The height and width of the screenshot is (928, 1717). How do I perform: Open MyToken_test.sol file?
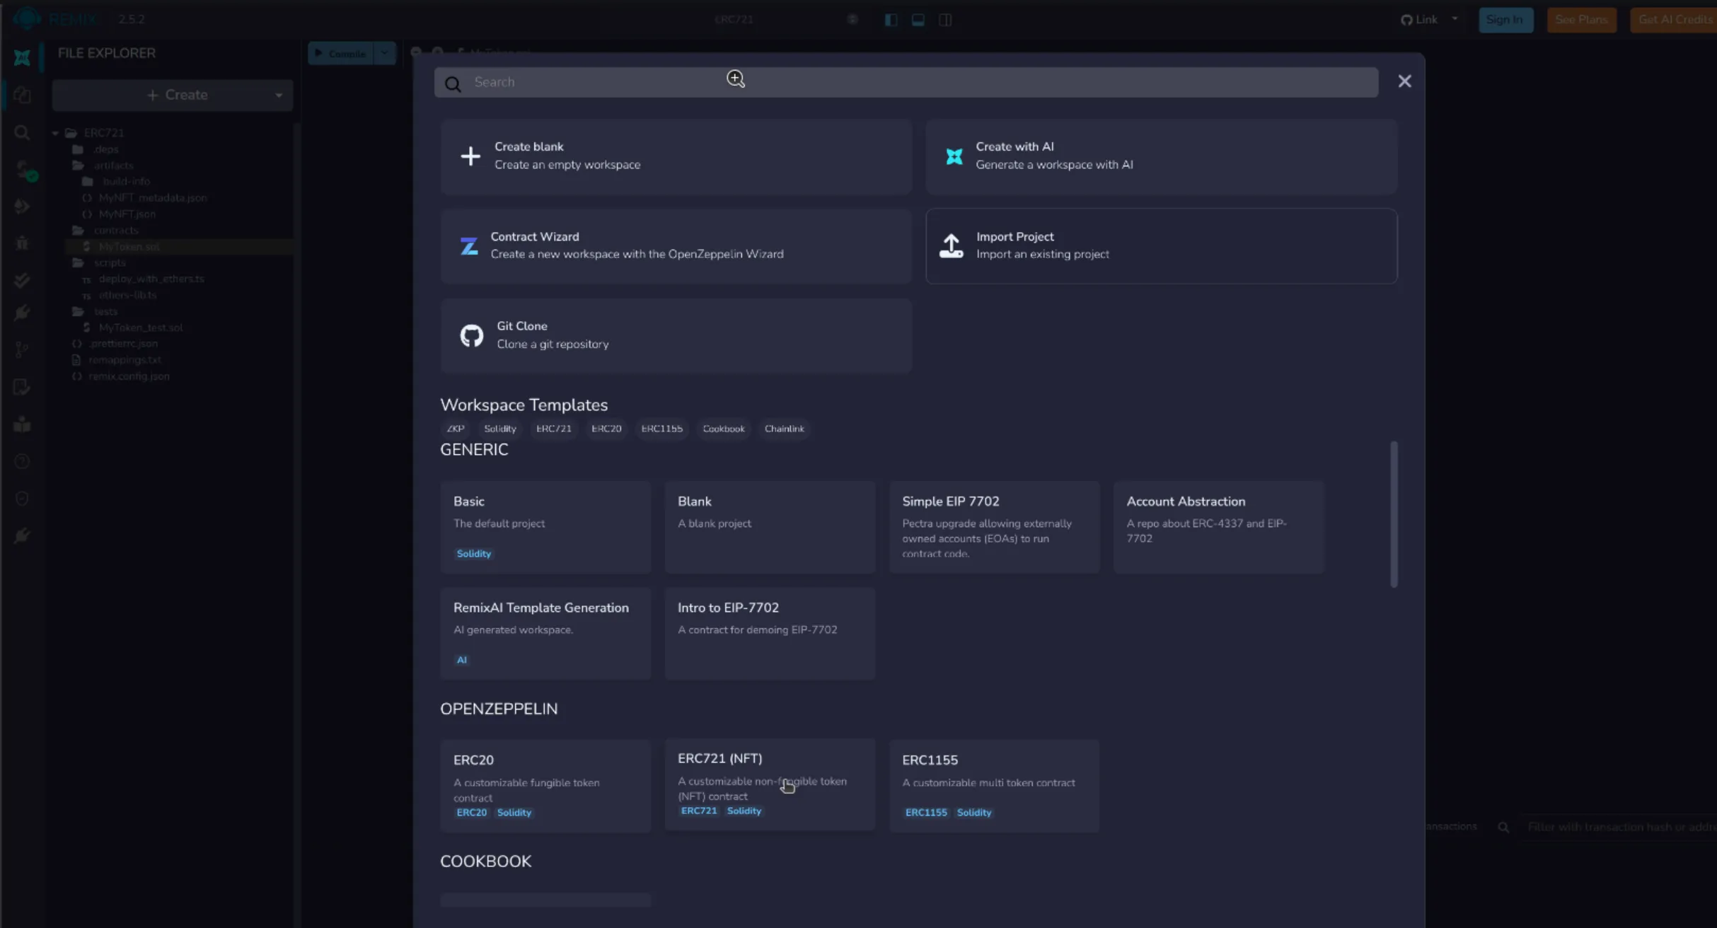(x=141, y=327)
